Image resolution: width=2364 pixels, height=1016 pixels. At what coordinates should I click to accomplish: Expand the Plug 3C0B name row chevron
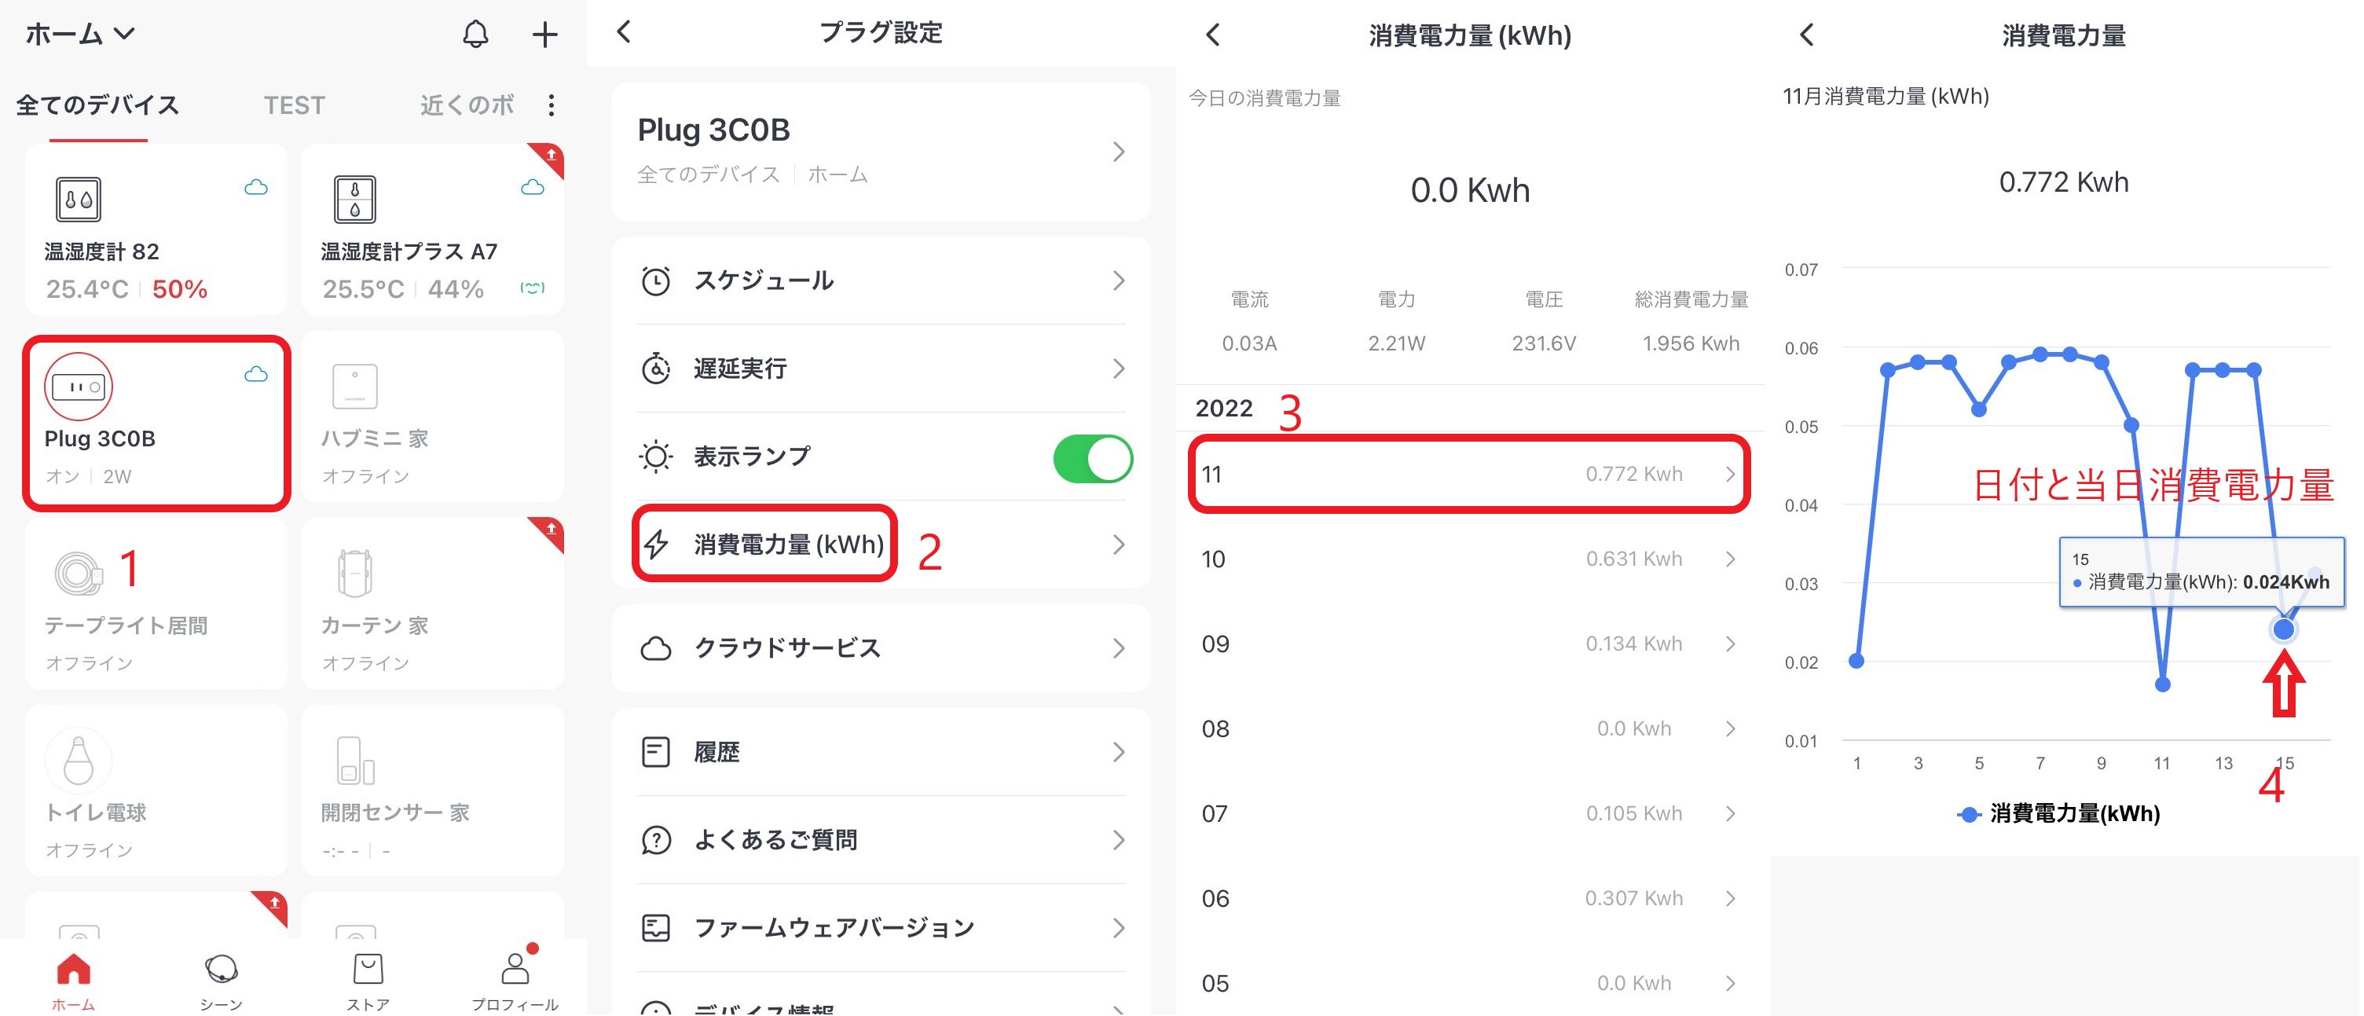coord(1118,152)
